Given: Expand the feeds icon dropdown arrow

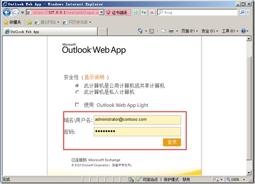Looking at the screenshot, I should coord(158,31).
